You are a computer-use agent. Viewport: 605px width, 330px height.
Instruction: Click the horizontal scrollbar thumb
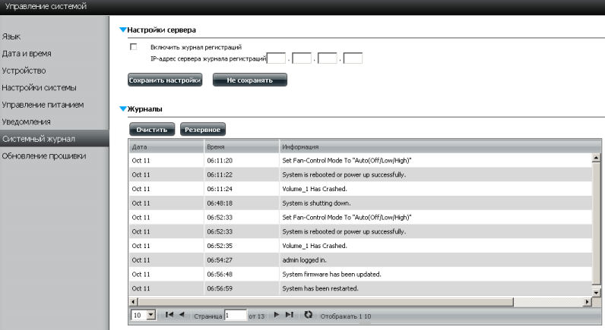(325, 301)
